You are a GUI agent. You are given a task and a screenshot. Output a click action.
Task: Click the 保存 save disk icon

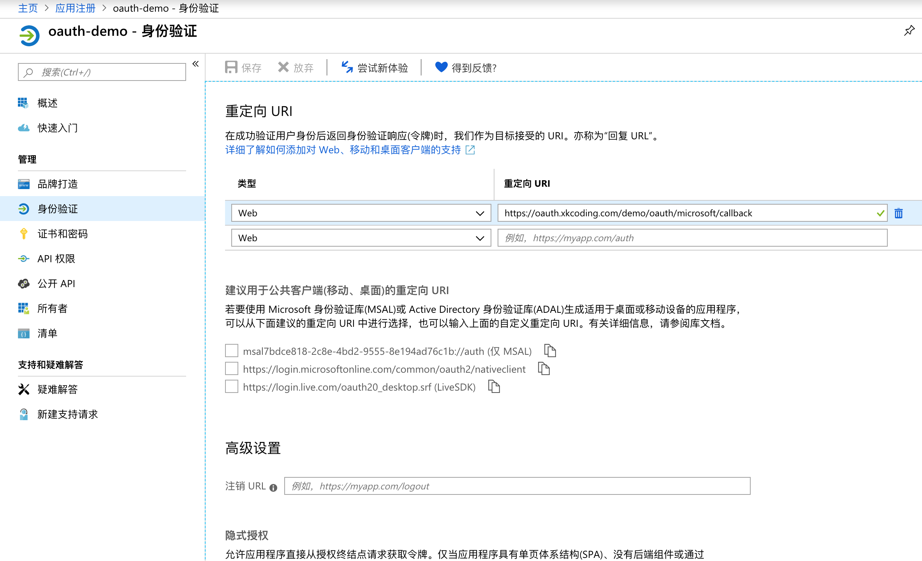point(231,67)
